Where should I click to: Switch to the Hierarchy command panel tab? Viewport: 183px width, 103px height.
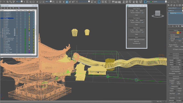(174, 5)
